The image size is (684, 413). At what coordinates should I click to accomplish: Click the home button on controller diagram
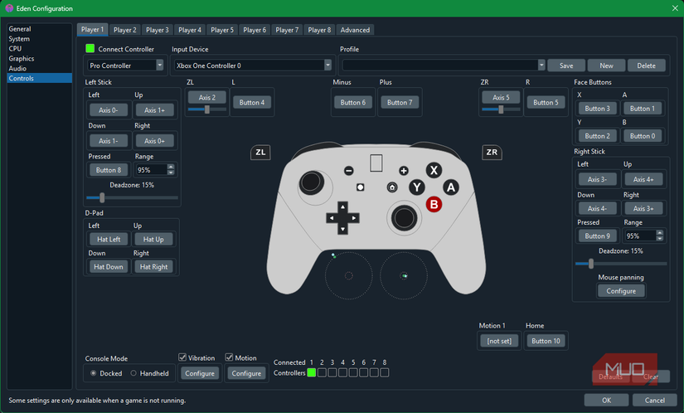click(392, 187)
